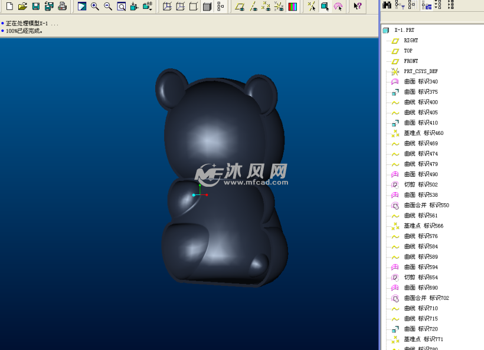Open the tree columns settings icon
The height and width of the screenshot is (350, 484).
pos(412,5)
